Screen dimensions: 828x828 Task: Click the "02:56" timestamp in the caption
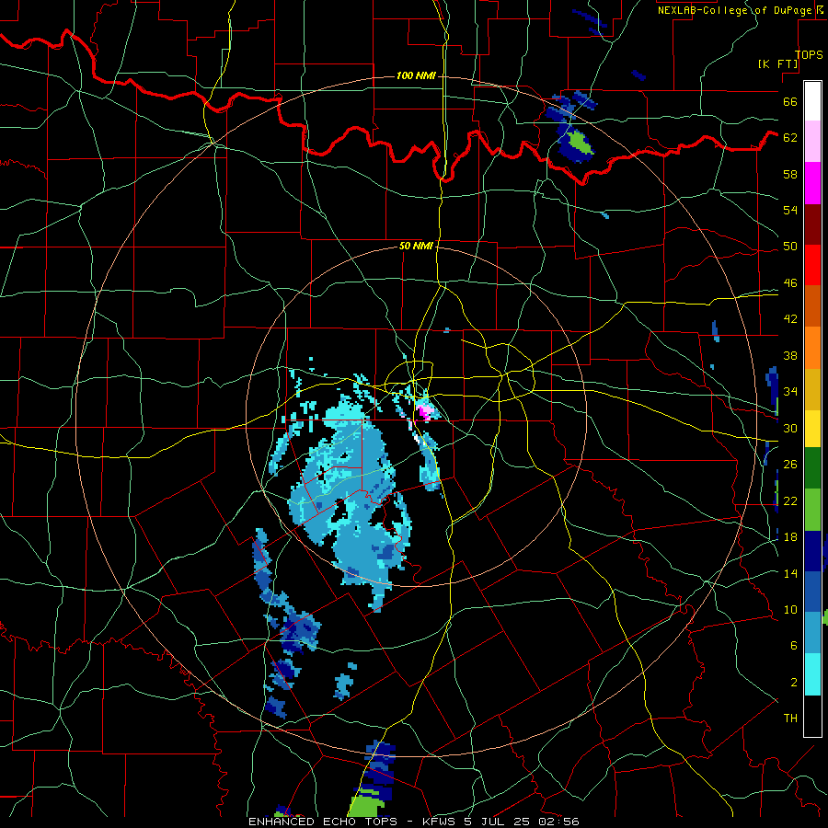point(559,822)
